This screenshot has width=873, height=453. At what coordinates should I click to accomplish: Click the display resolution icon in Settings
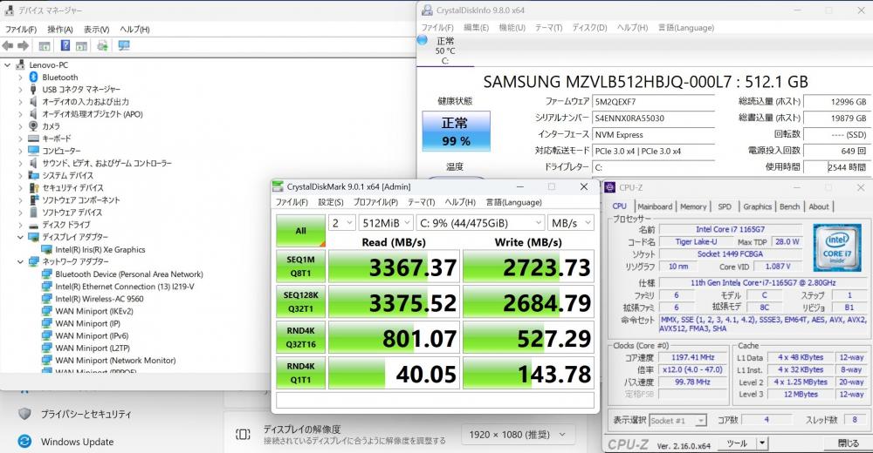[243, 435]
